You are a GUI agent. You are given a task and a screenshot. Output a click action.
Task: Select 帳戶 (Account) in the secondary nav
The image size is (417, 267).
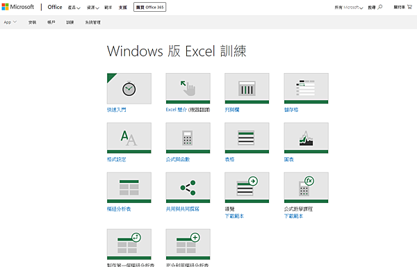tap(51, 22)
